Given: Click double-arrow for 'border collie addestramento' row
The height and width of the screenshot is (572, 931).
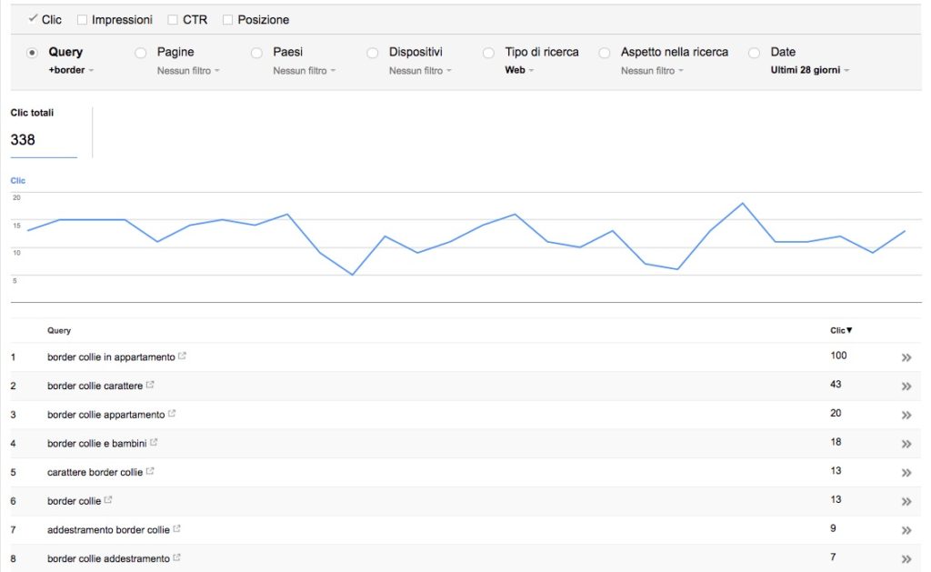Looking at the screenshot, I should (x=906, y=559).
